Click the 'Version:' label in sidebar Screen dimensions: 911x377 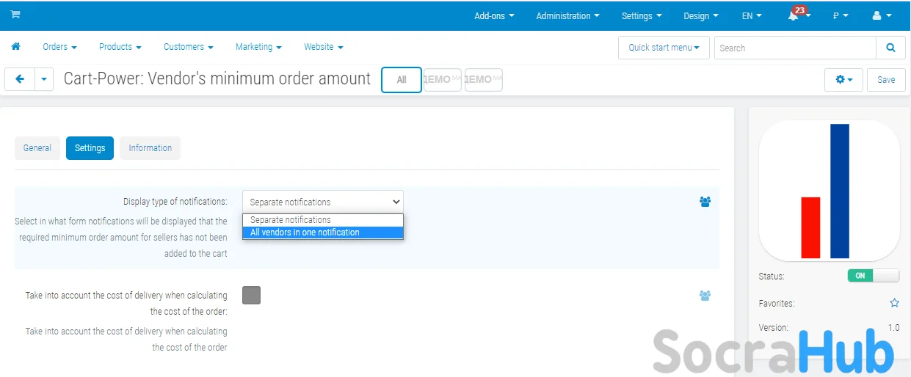pyautogui.click(x=774, y=328)
